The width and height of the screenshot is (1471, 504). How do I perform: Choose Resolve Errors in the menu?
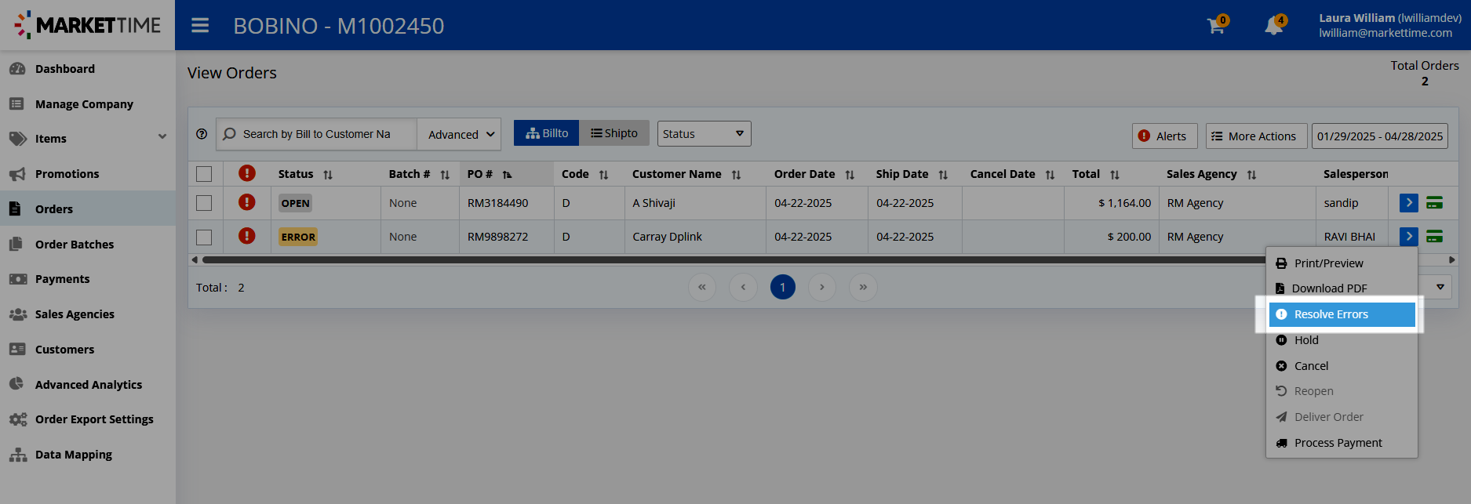pyautogui.click(x=1342, y=314)
